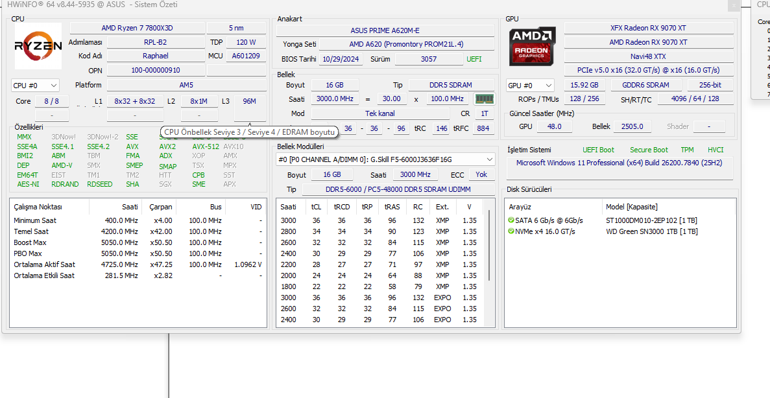Screen dimensions: 770x398
Task: Click the tCL column header in timings table
Action: click(x=317, y=207)
